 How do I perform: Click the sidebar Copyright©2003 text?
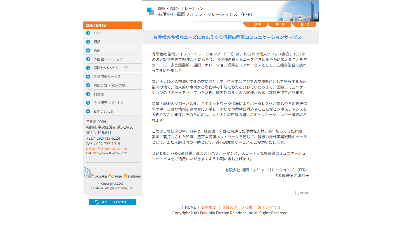[x=112, y=183]
